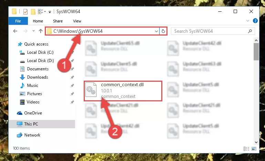Viewport: 265px width, 161px height.
Task: Open recent locations dropdown arrow
Action: pyautogui.click(x=33, y=31)
